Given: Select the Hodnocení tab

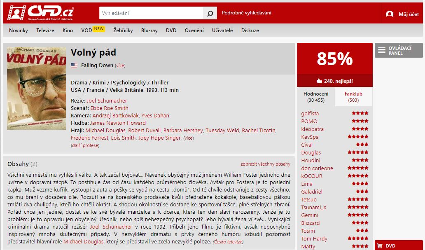Looking at the screenshot, I should click(x=316, y=97).
